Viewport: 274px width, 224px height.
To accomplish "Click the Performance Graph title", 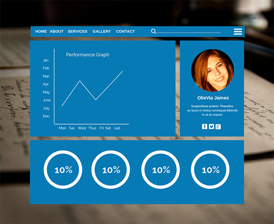I will tap(88, 55).
